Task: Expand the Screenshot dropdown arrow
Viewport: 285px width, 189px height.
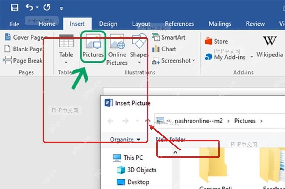Action: tap(194, 60)
